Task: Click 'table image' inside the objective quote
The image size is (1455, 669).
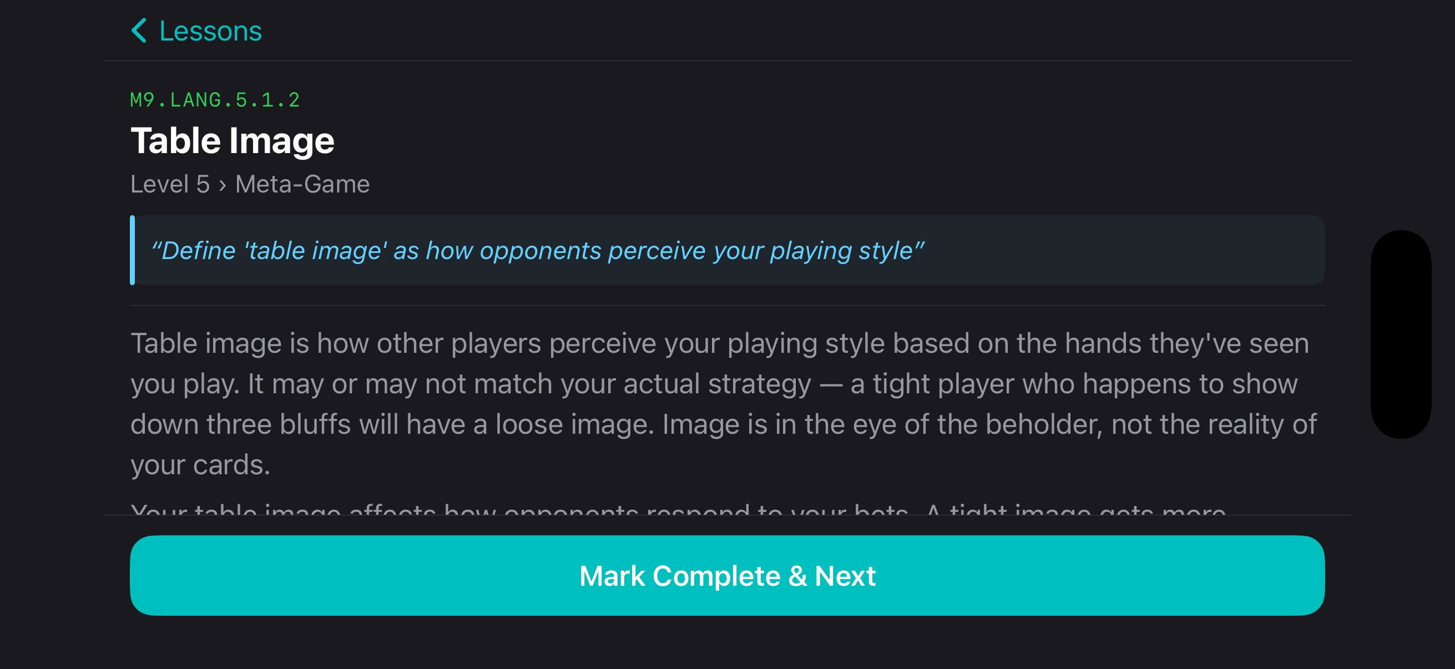Action: tap(315, 251)
